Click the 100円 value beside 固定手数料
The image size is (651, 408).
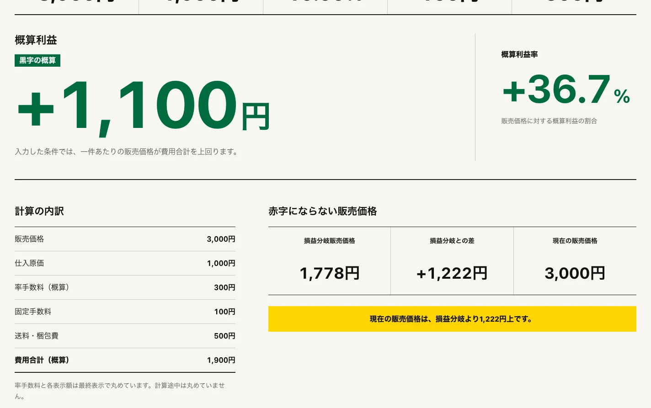[x=224, y=312]
